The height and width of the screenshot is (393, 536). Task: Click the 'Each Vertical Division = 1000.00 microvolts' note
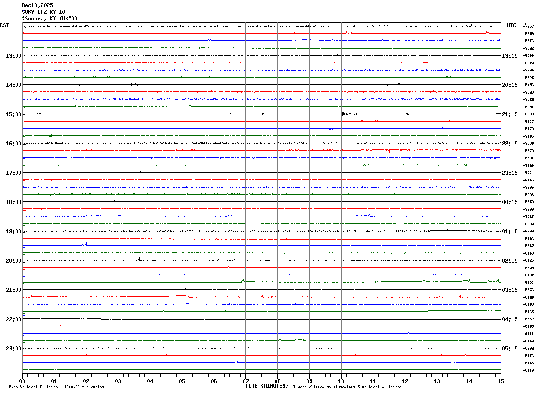(56, 387)
